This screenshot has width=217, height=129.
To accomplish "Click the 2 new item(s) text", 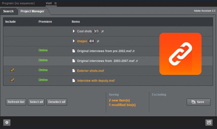I will pos(119,100).
